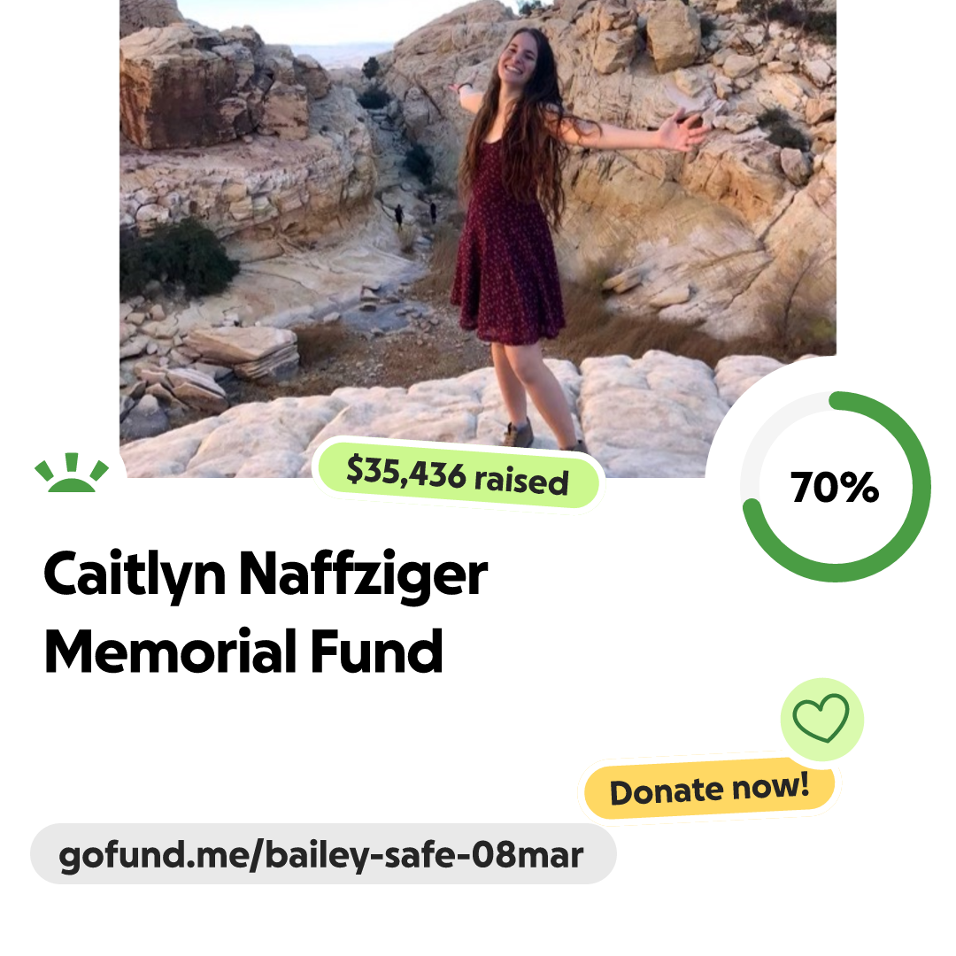The image size is (956, 956).
Task: Click the green GoFundMe sunburst logo
Action: tap(72, 473)
